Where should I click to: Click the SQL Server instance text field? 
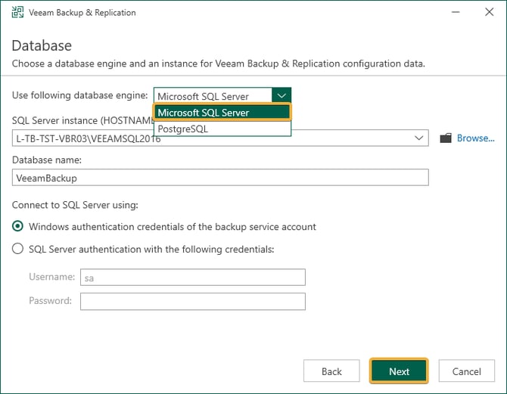point(212,138)
